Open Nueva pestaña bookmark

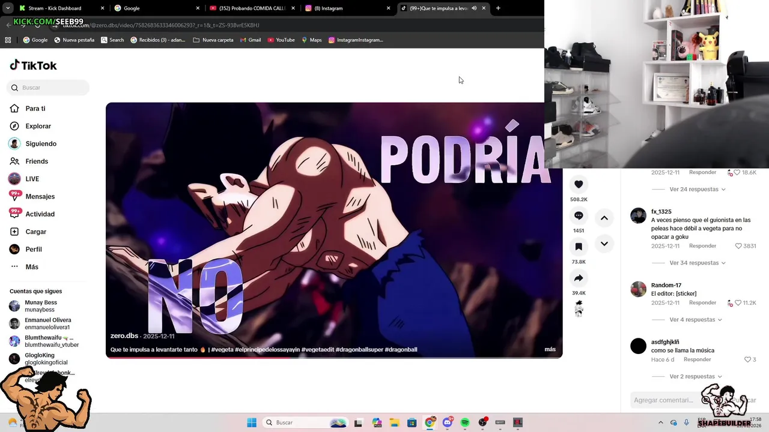74,40
